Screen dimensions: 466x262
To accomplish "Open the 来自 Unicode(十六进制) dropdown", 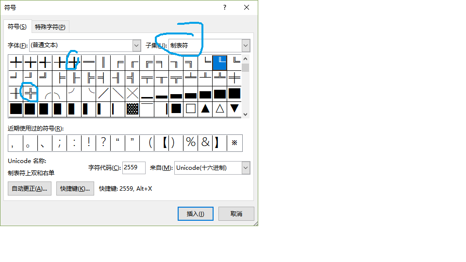I will 246,168.
